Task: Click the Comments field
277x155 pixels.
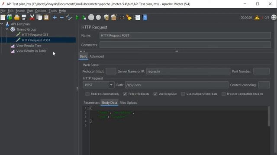Action: coord(185,45)
